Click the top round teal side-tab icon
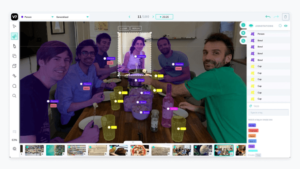The height and width of the screenshot is (169, 300). click(243, 25)
